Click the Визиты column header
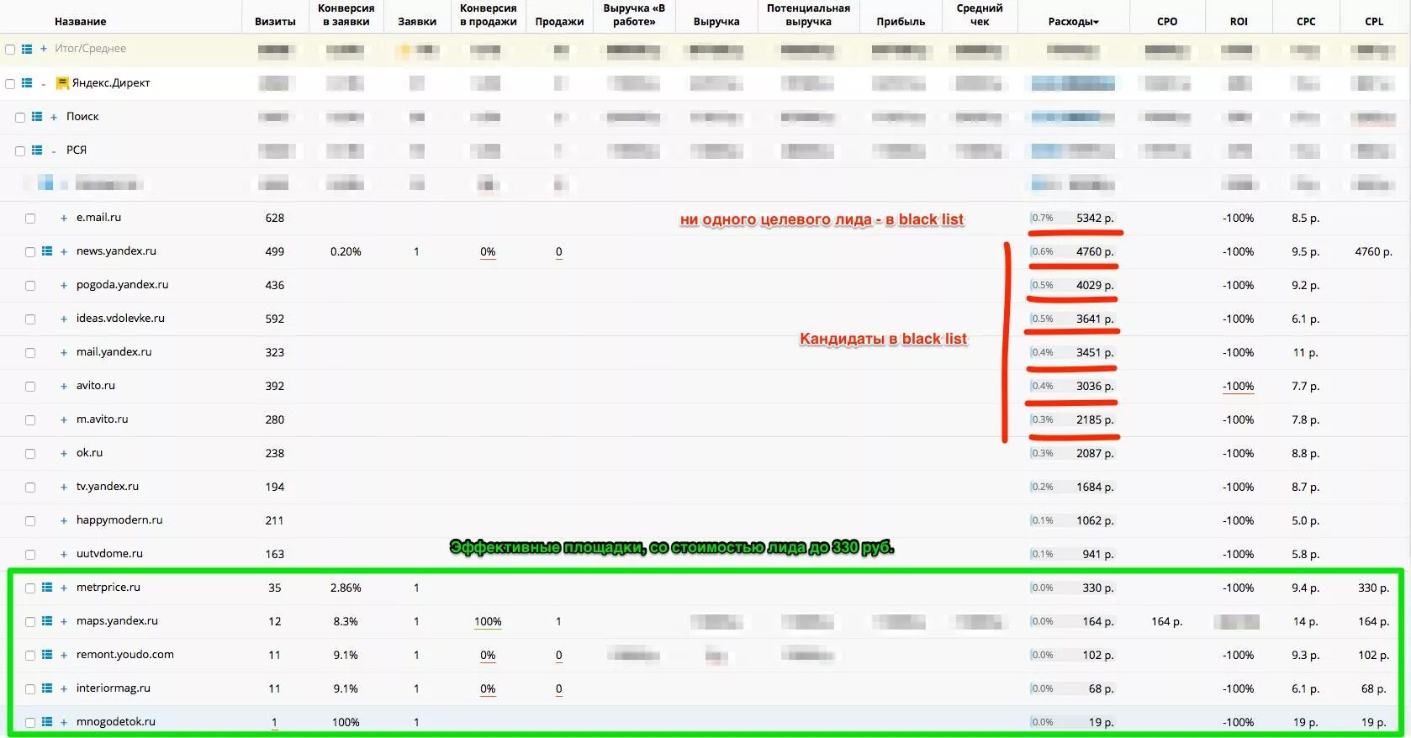The width and height of the screenshot is (1411, 738). click(275, 21)
